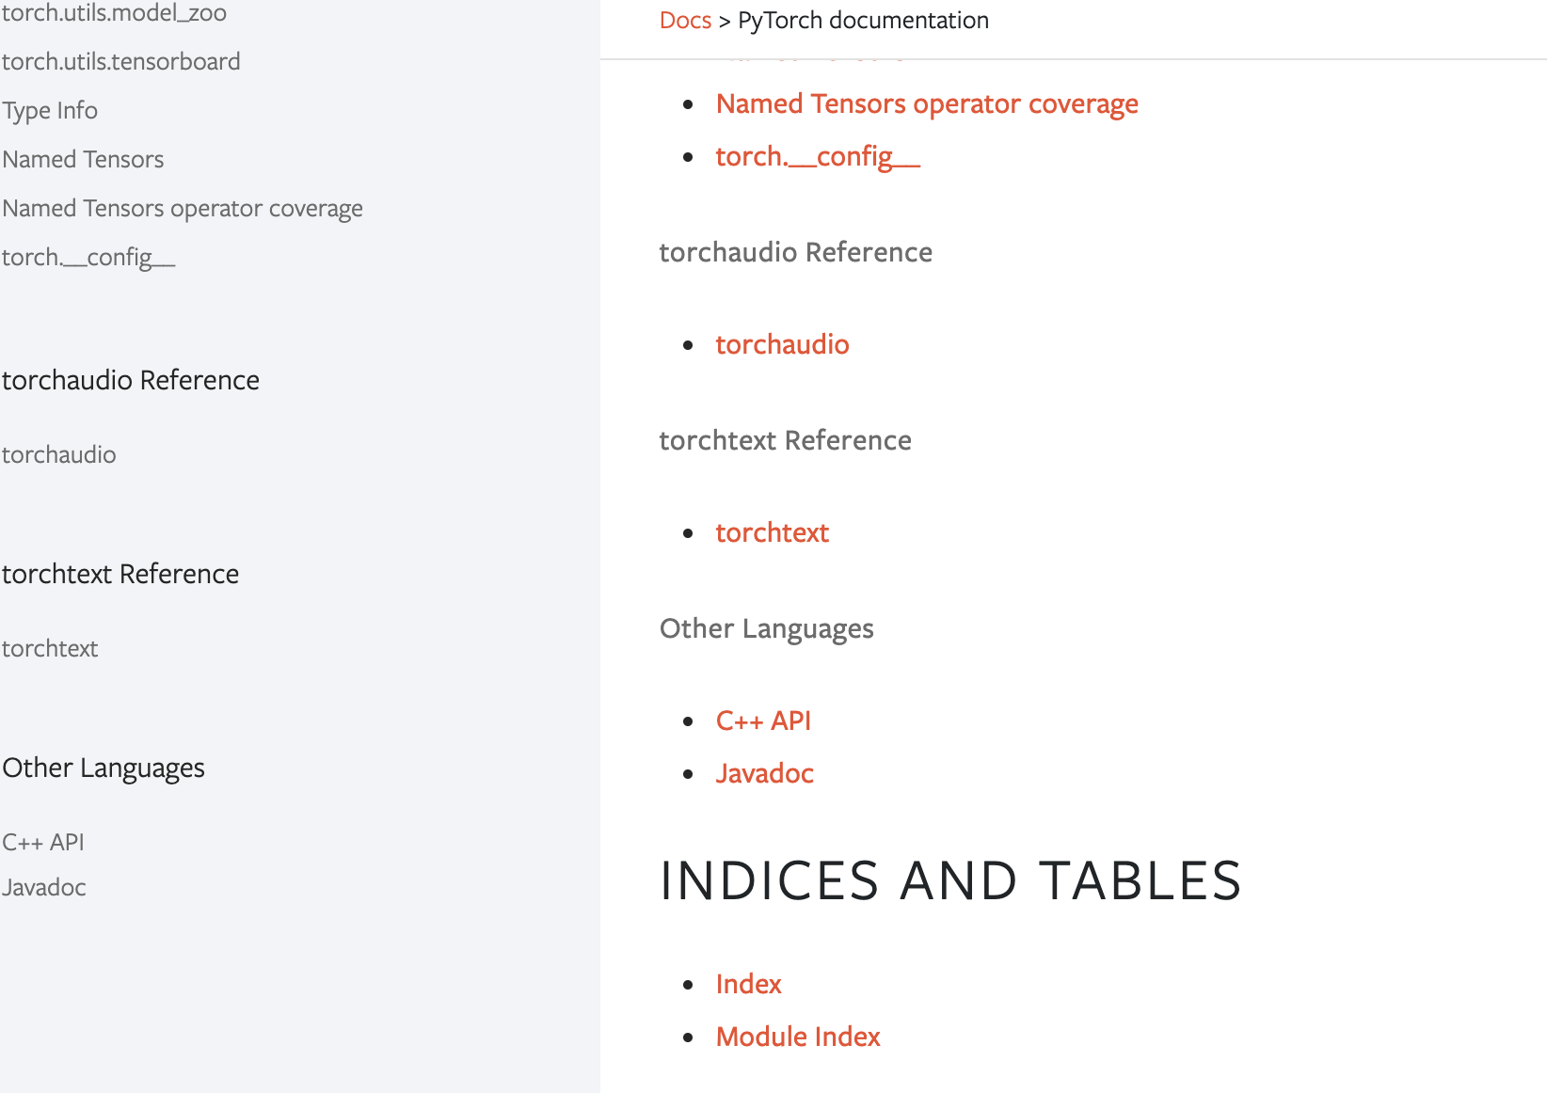Select torch.__config__ in the sidebar

[88, 258]
